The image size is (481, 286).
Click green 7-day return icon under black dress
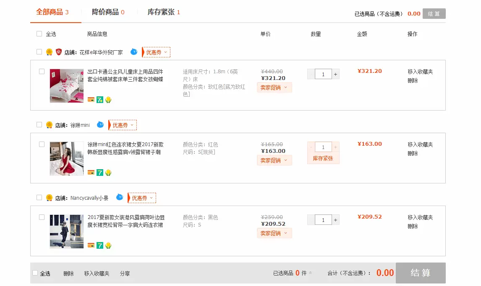100,245
